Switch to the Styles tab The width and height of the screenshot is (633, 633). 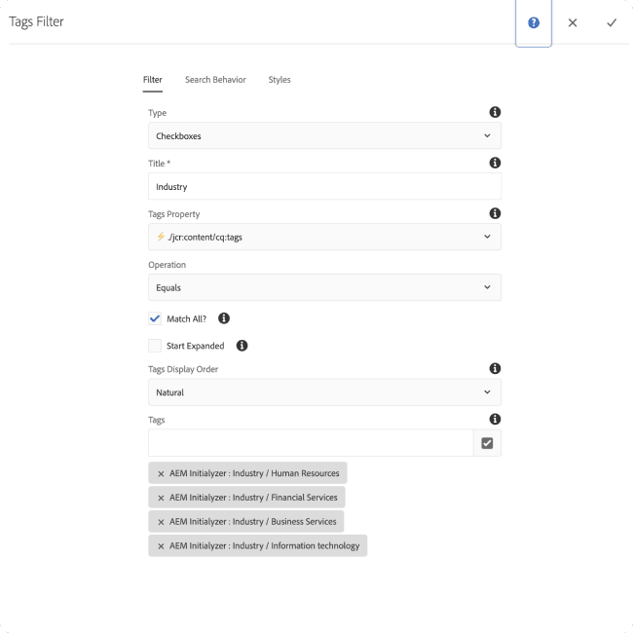[279, 80]
